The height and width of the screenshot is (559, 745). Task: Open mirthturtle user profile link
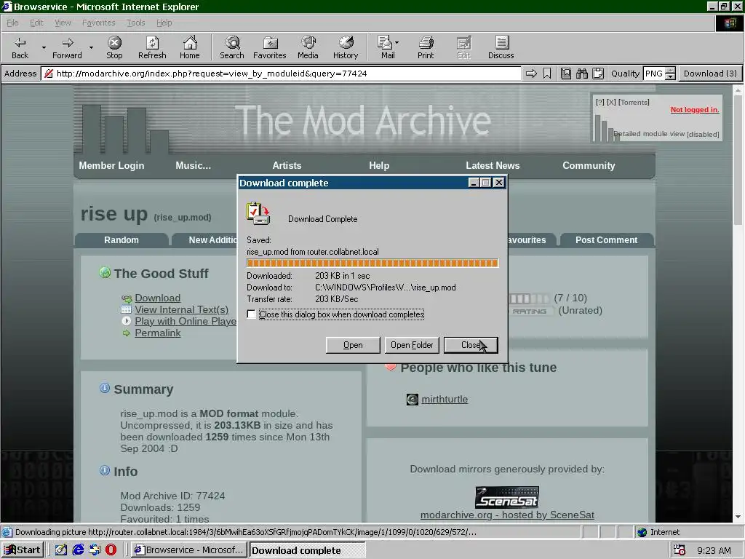(445, 400)
